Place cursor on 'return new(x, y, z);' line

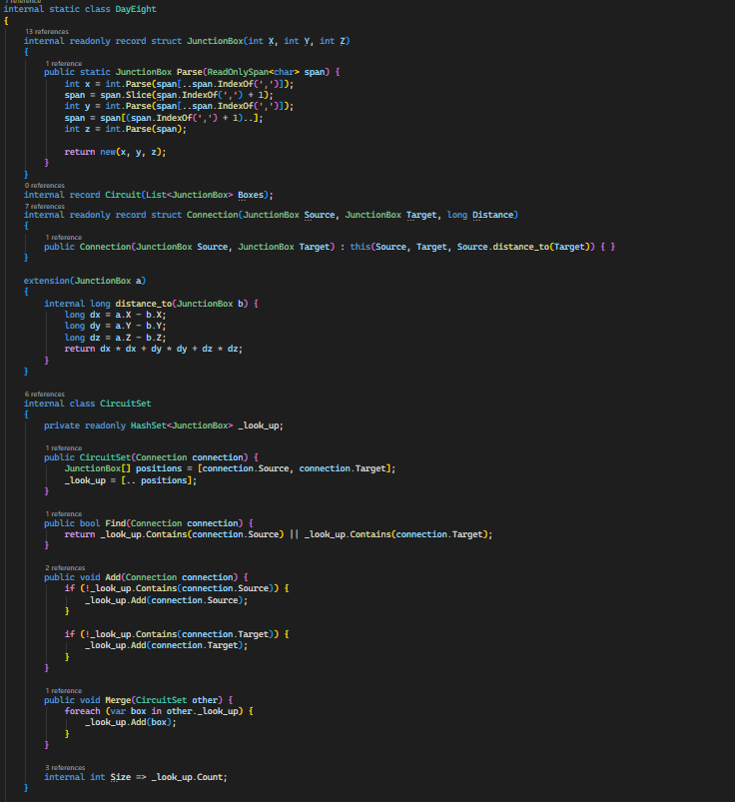click(x=115, y=152)
